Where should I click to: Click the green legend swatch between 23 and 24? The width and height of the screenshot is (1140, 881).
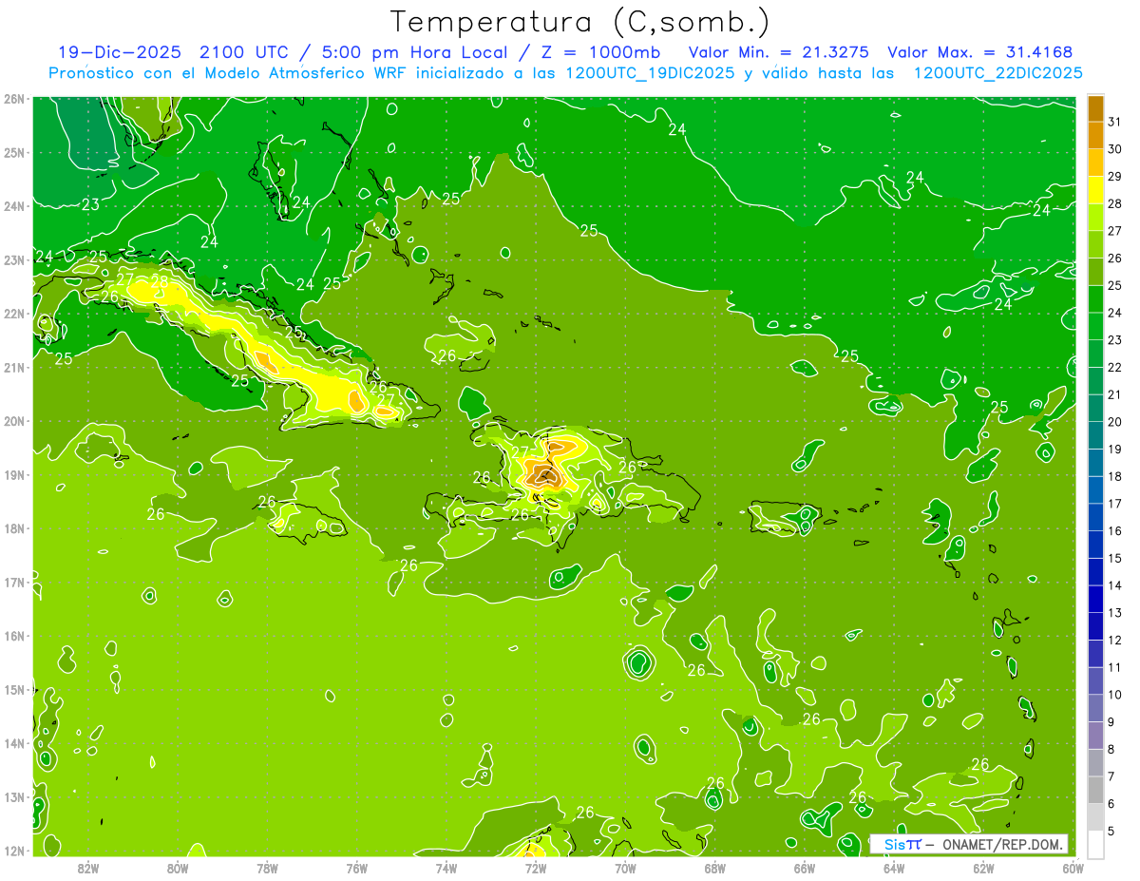click(1095, 326)
